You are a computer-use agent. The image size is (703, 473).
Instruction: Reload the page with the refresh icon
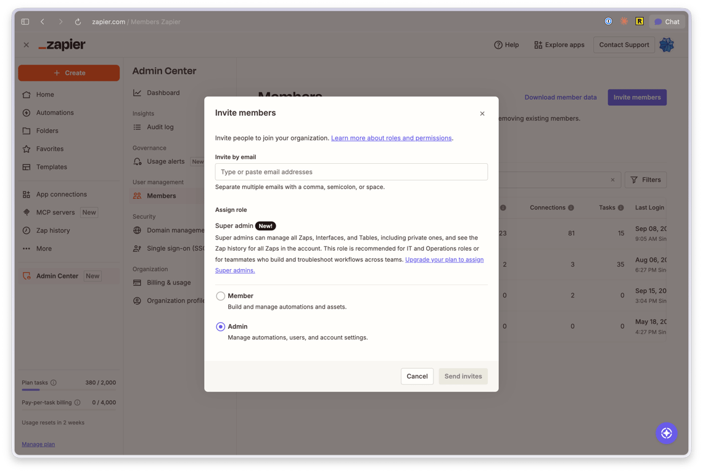[78, 22]
